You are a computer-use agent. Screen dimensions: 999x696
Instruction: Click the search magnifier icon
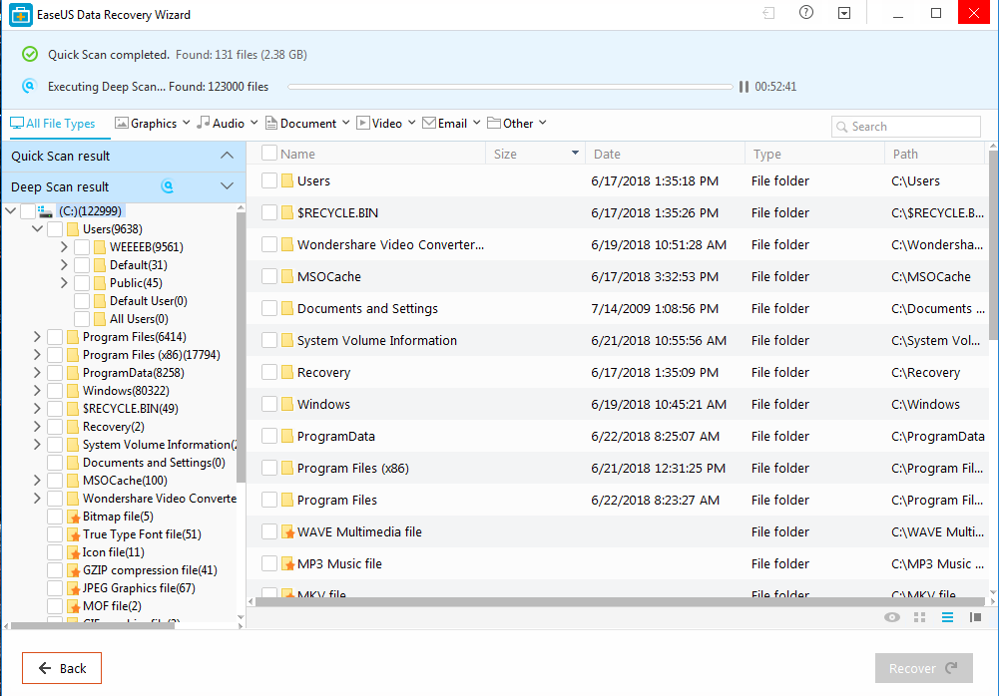point(842,127)
